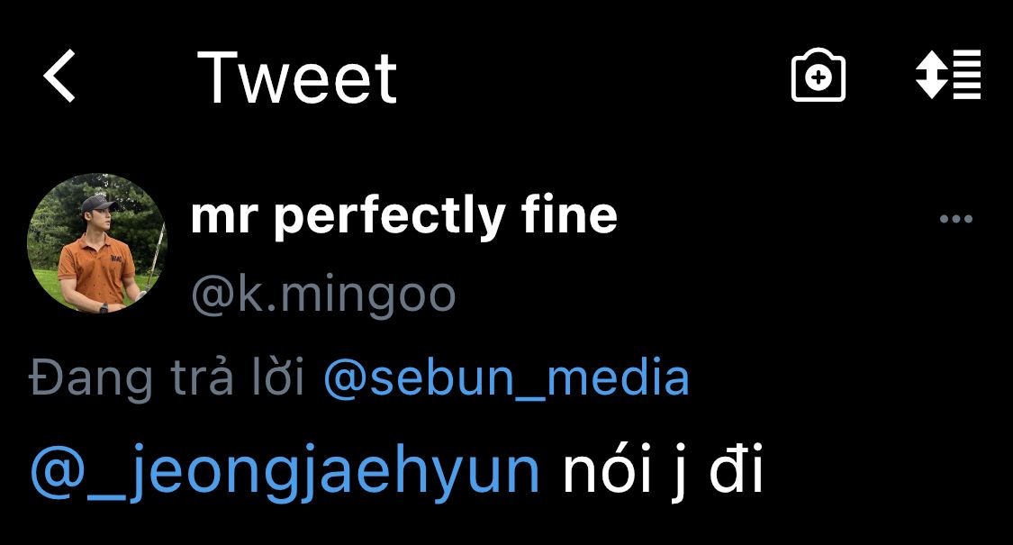Click the 'Tweet' header title

297,78
